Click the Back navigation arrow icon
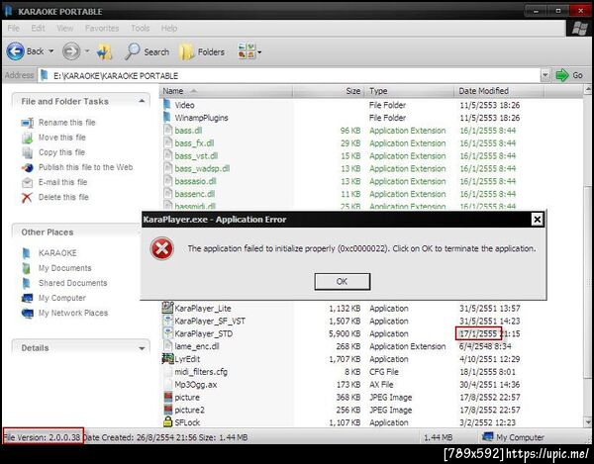Screen dimensions: 594x464 tap(16, 51)
